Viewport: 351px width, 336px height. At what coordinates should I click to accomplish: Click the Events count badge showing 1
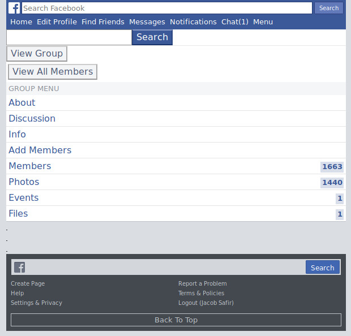coord(340,199)
